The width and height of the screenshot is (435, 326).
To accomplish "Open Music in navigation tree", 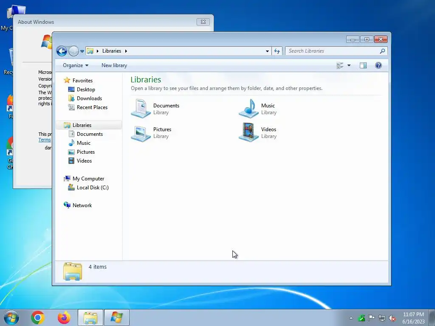I will tap(84, 143).
